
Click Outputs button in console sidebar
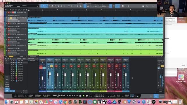(7, 84)
